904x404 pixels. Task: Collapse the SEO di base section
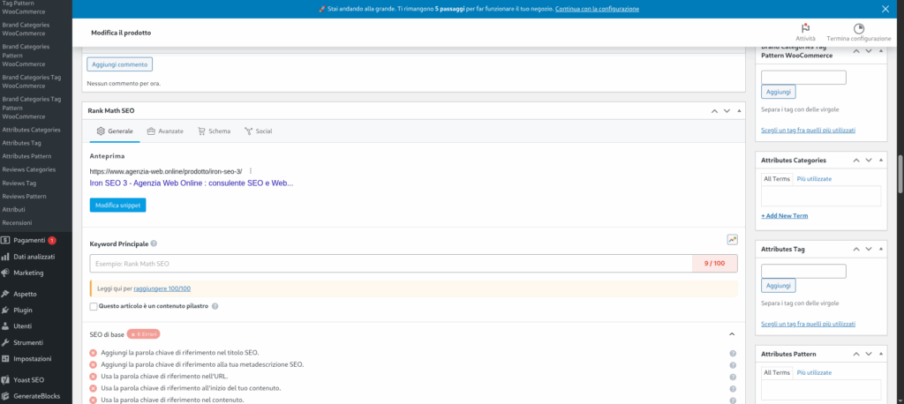[x=732, y=334]
